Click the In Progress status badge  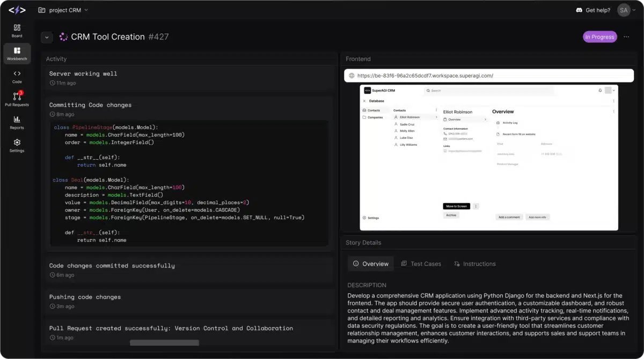pos(599,37)
